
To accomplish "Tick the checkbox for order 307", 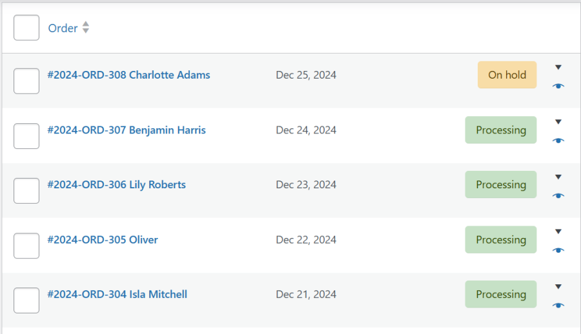I will click(x=26, y=136).
